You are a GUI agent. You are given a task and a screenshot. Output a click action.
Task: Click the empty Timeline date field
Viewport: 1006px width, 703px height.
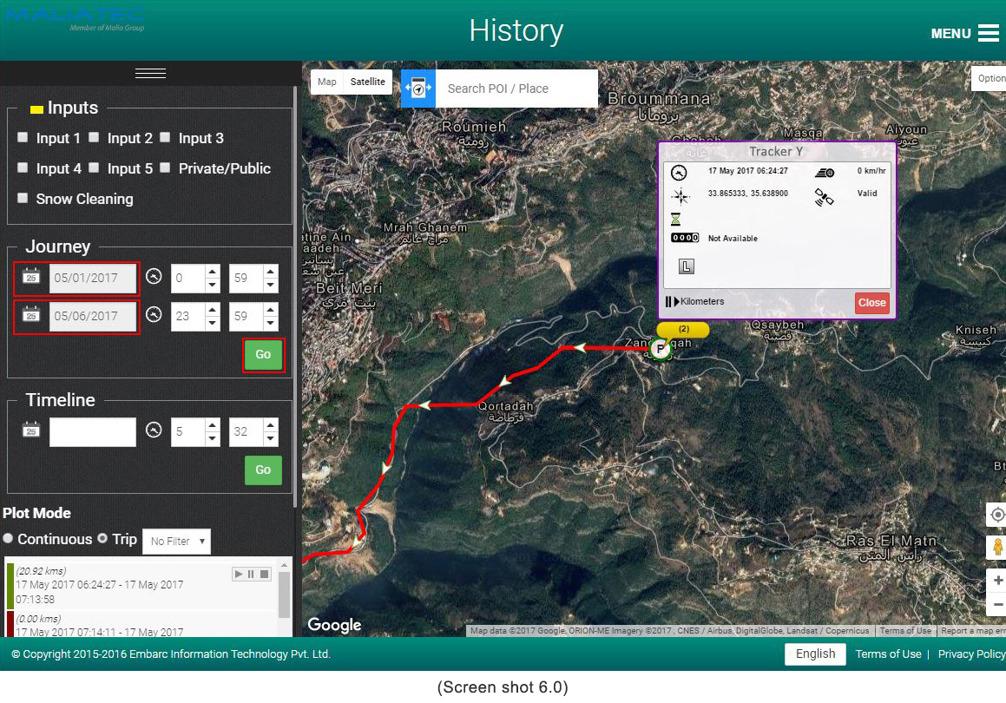93,431
